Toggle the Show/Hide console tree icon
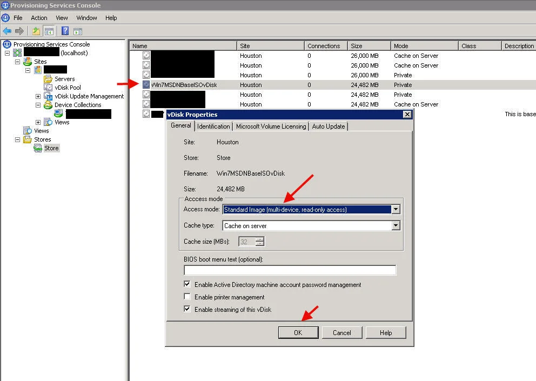Viewport: 536px width, 381px height. pyautogui.click(x=49, y=31)
